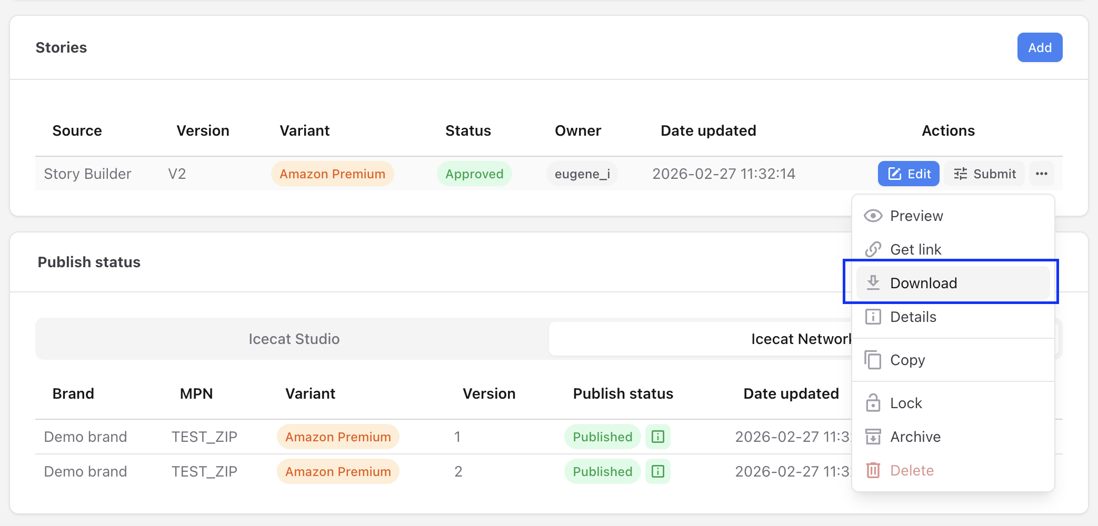Choose Archive from the actions menu

coord(915,437)
